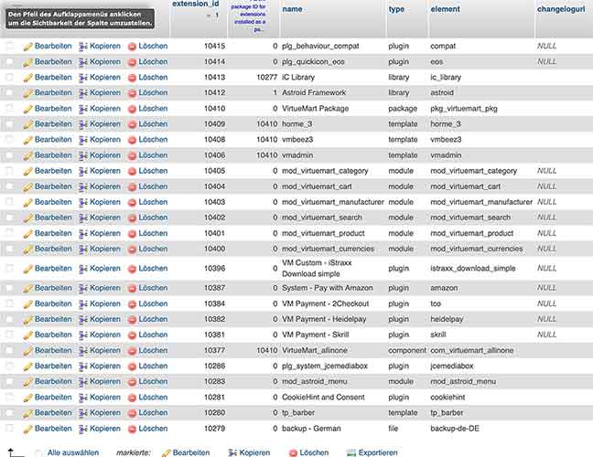Click element cell backup-de-DE
This screenshot has height=457, width=593.
click(x=455, y=429)
